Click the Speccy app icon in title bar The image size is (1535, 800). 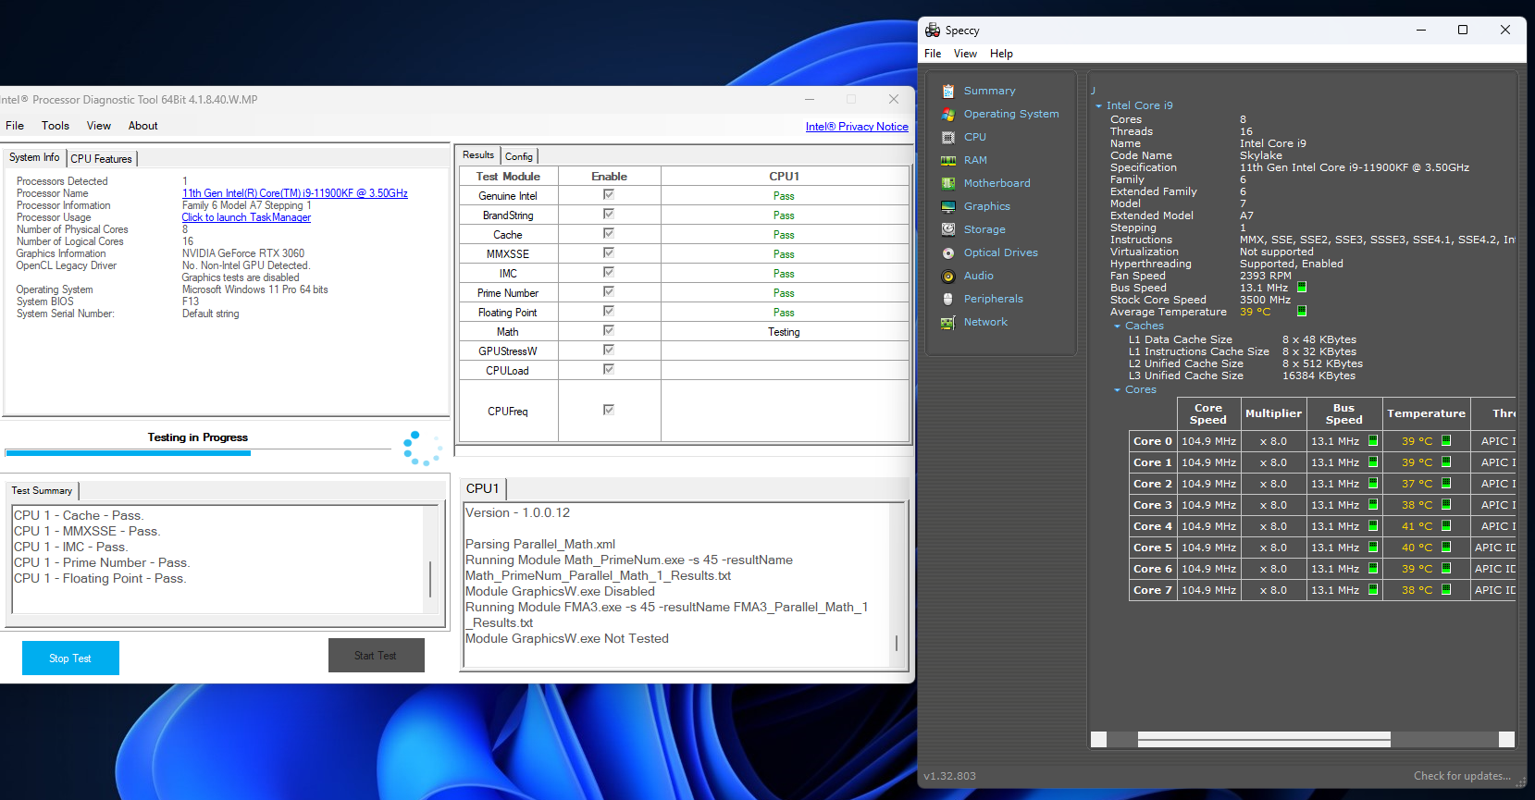(x=933, y=30)
